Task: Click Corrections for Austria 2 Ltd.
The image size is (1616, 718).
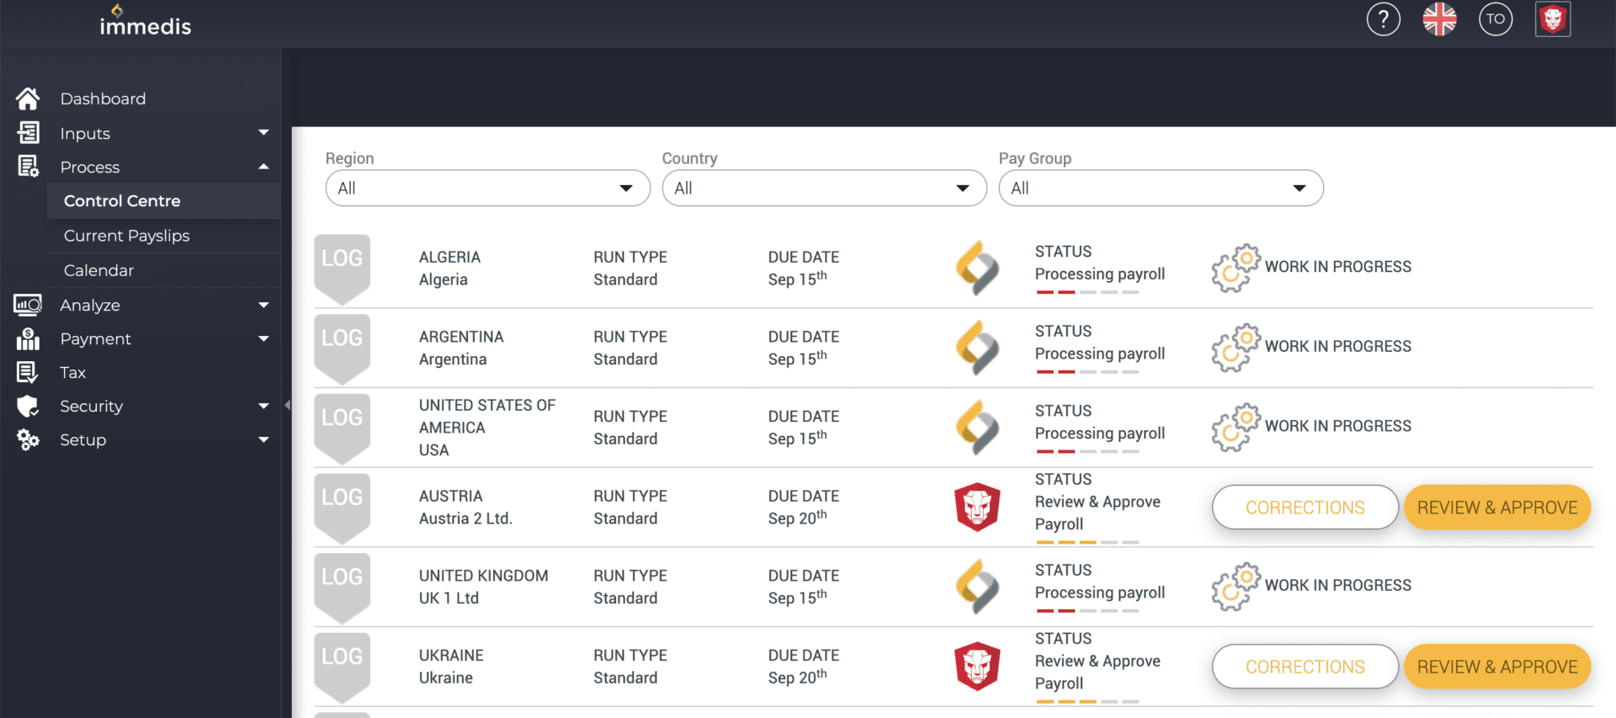Action: 1305,507
